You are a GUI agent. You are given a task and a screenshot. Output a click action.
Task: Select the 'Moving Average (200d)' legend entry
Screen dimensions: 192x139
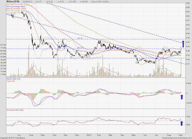pos(16,11)
